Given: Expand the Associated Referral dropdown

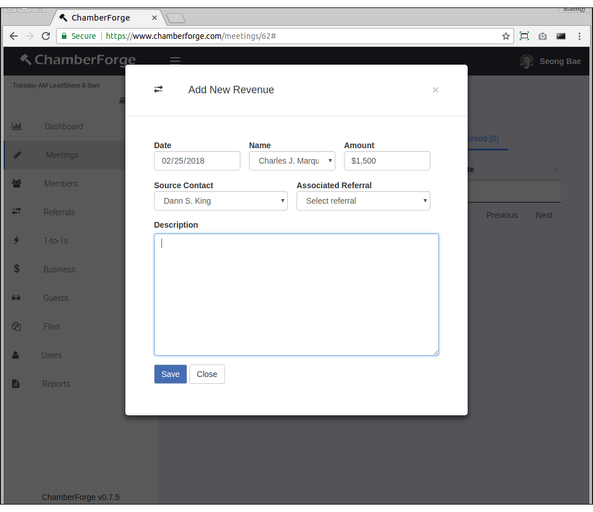Looking at the screenshot, I should (x=363, y=201).
